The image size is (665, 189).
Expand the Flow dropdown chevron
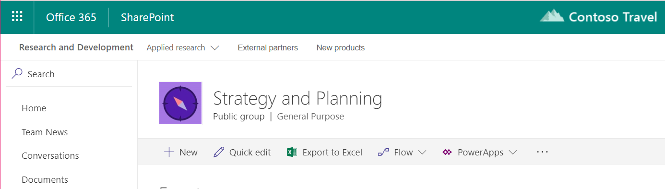(422, 153)
